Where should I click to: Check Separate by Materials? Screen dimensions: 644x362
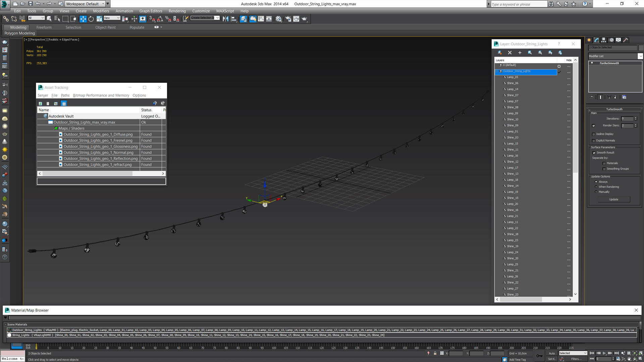604,164
